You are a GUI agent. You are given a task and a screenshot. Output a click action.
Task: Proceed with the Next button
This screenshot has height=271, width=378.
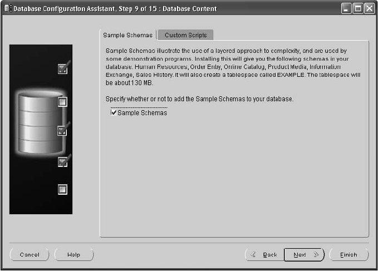pos(304,255)
